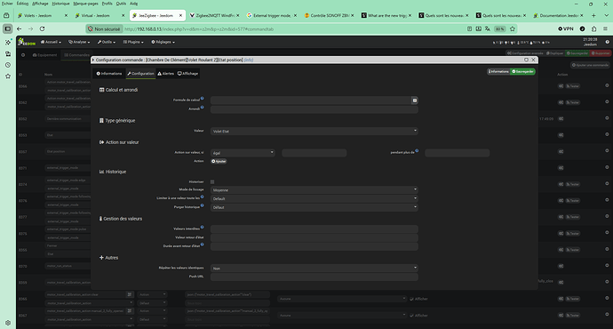Toggle the Afficher checkbox on row 8367
Viewport: 613px width, 329px height.
[x=411, y=316]
